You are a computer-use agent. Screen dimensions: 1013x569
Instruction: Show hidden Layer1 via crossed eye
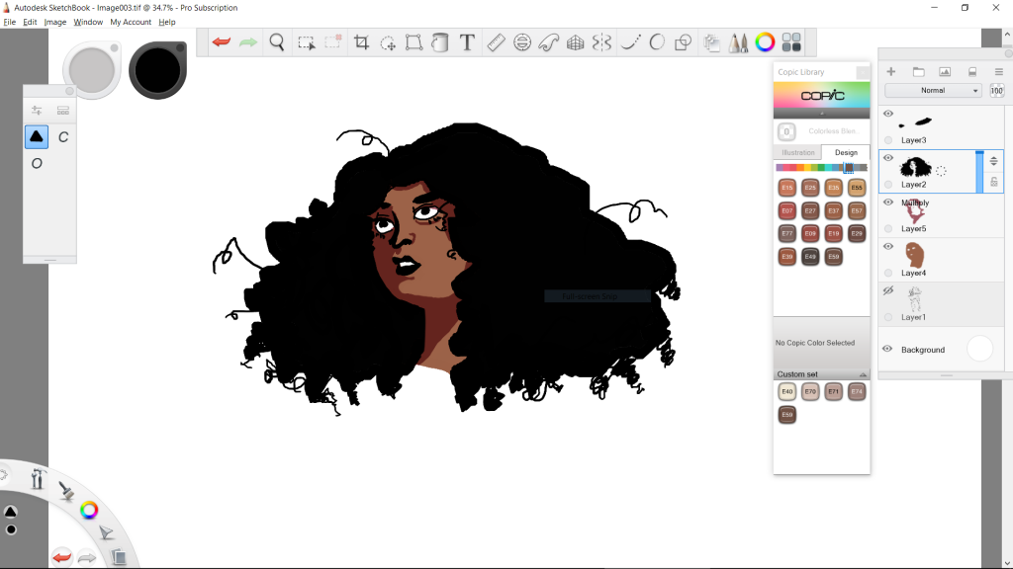[x=888, y=291]
